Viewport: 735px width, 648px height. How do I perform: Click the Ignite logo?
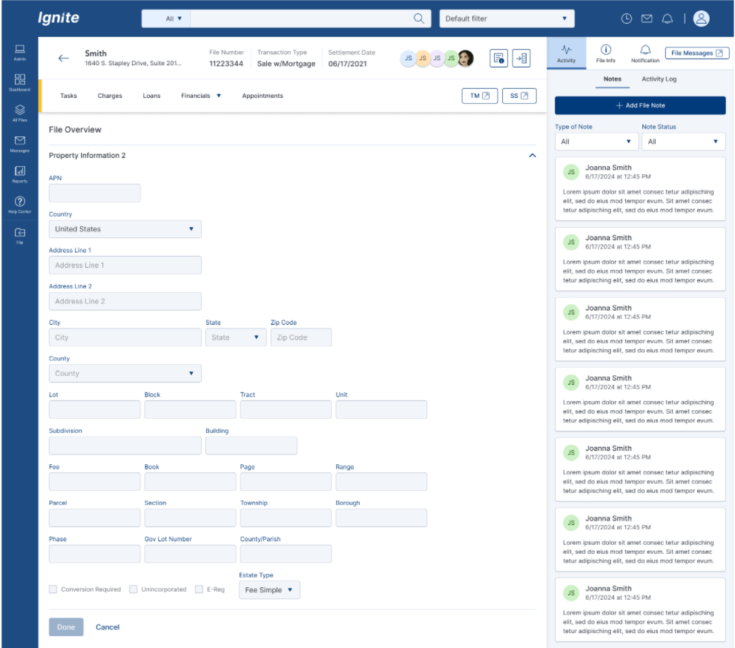tap(59, 18)
